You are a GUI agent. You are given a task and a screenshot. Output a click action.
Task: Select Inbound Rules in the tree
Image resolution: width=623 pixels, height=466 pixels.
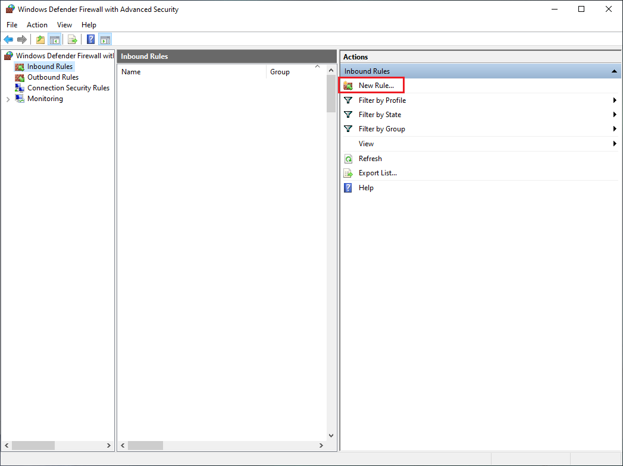click(x=50, y=67)
